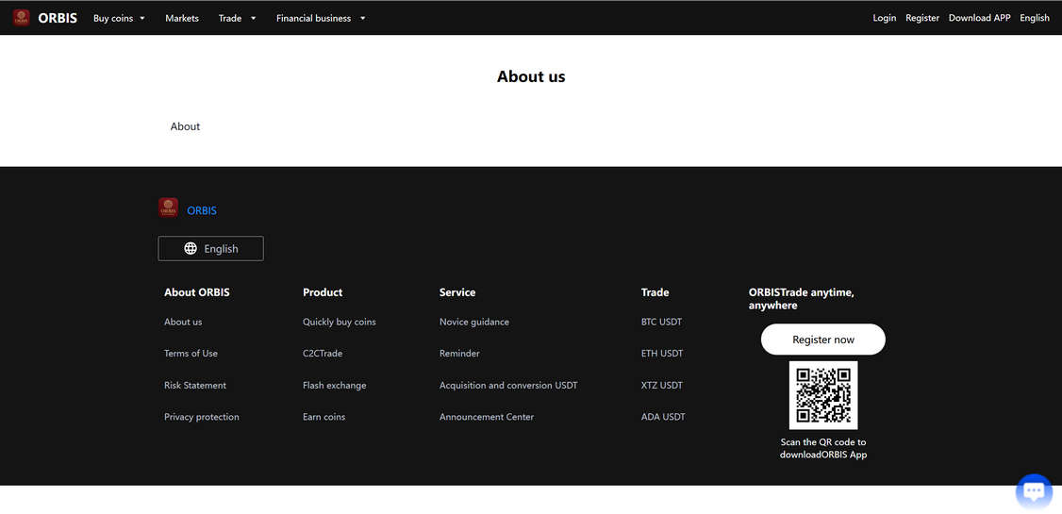The image size is (1062, 514).
Task: Click the ORBISTrade anytime, anywhere text
Action: point(802,299)
